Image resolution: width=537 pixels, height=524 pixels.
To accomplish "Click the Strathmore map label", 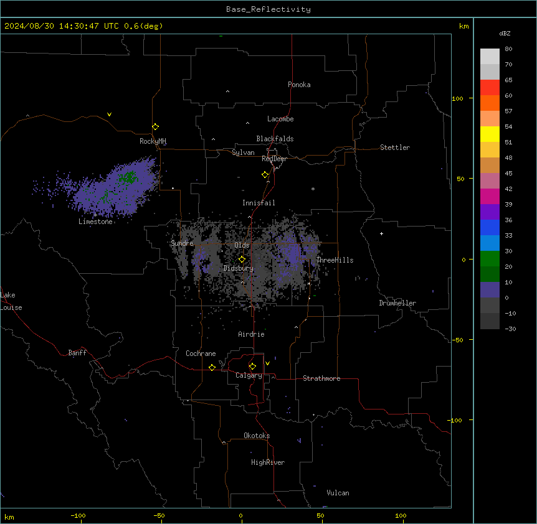I will pyautogui.click(x=321, y=378).
